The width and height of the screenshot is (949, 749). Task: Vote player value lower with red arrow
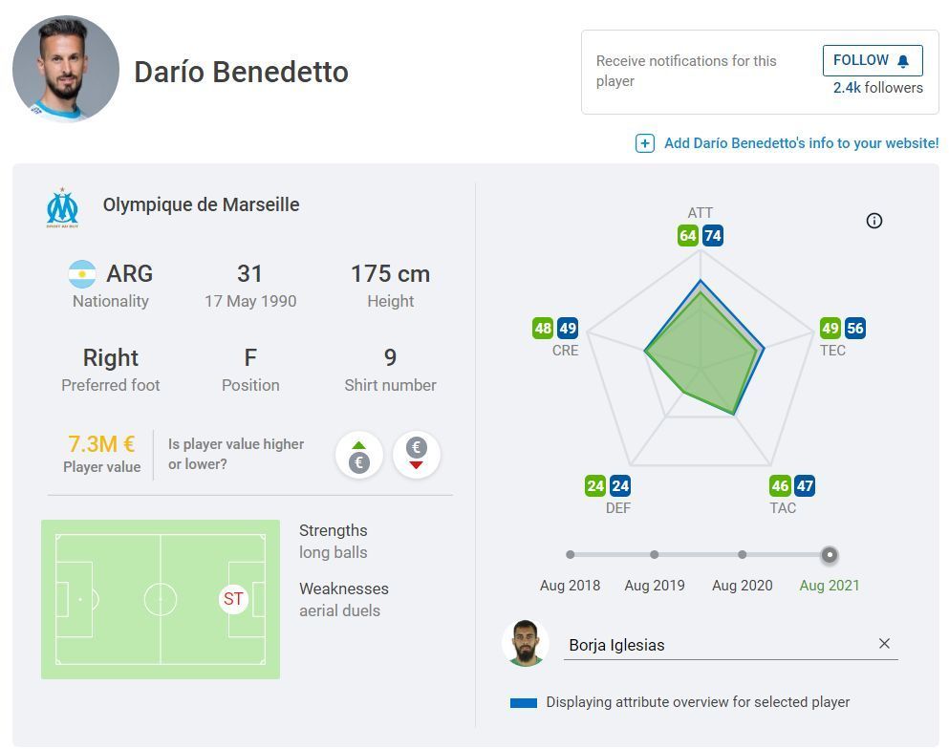[416, 454]
